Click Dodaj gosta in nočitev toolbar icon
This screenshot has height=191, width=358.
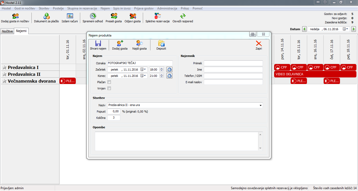pos(15,17)
